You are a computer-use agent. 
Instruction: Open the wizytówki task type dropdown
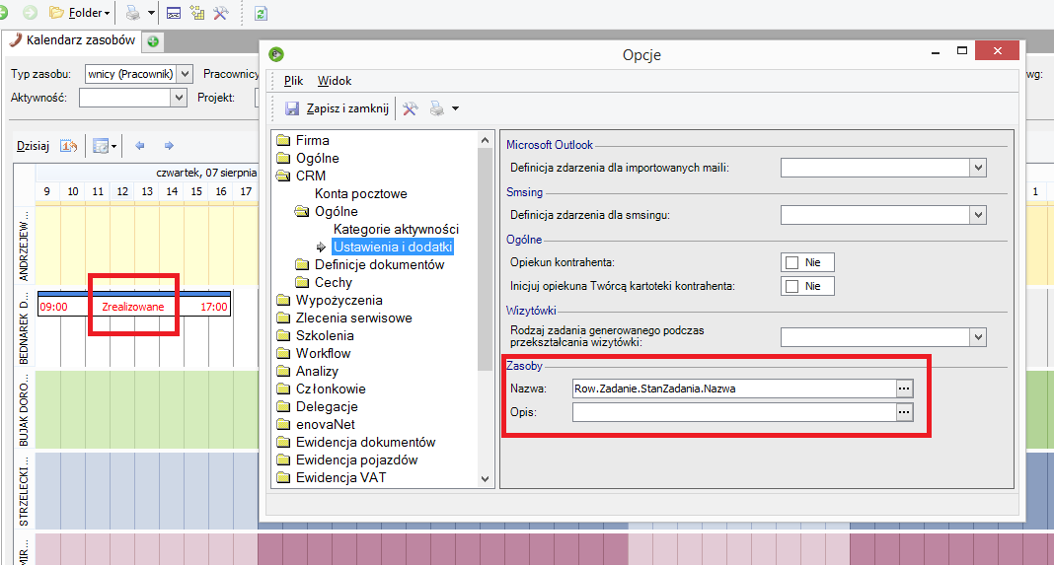click(978, 337)
